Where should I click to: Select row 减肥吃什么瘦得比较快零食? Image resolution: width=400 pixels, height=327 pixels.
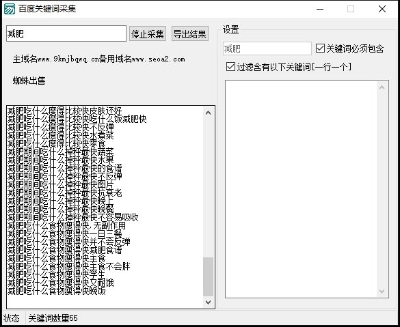click(56, 143)
